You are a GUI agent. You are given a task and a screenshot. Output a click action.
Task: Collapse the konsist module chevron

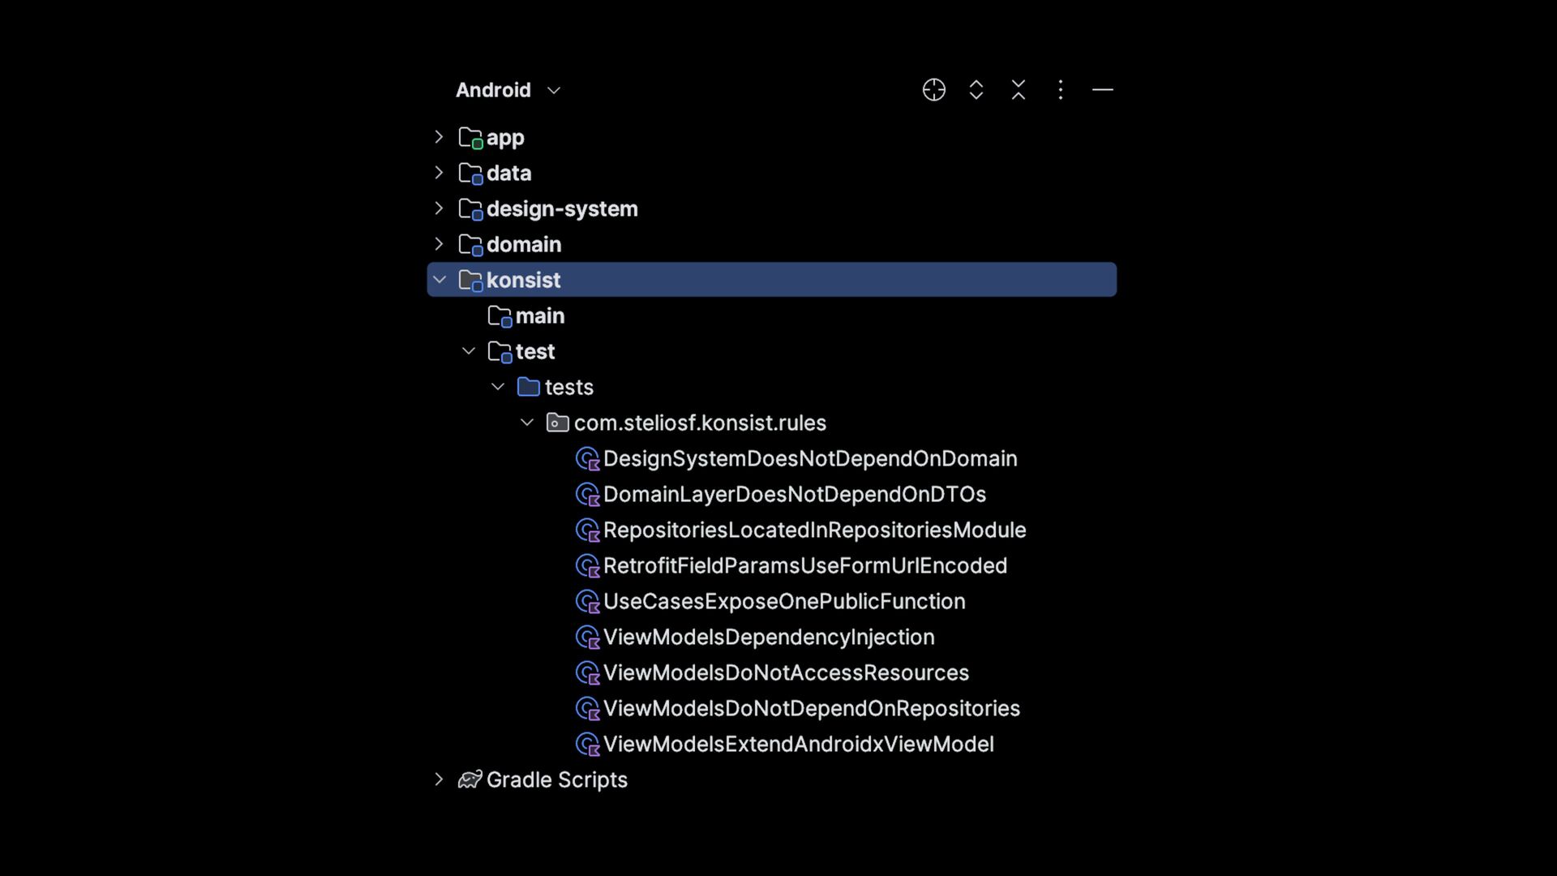tap(439, 280)
